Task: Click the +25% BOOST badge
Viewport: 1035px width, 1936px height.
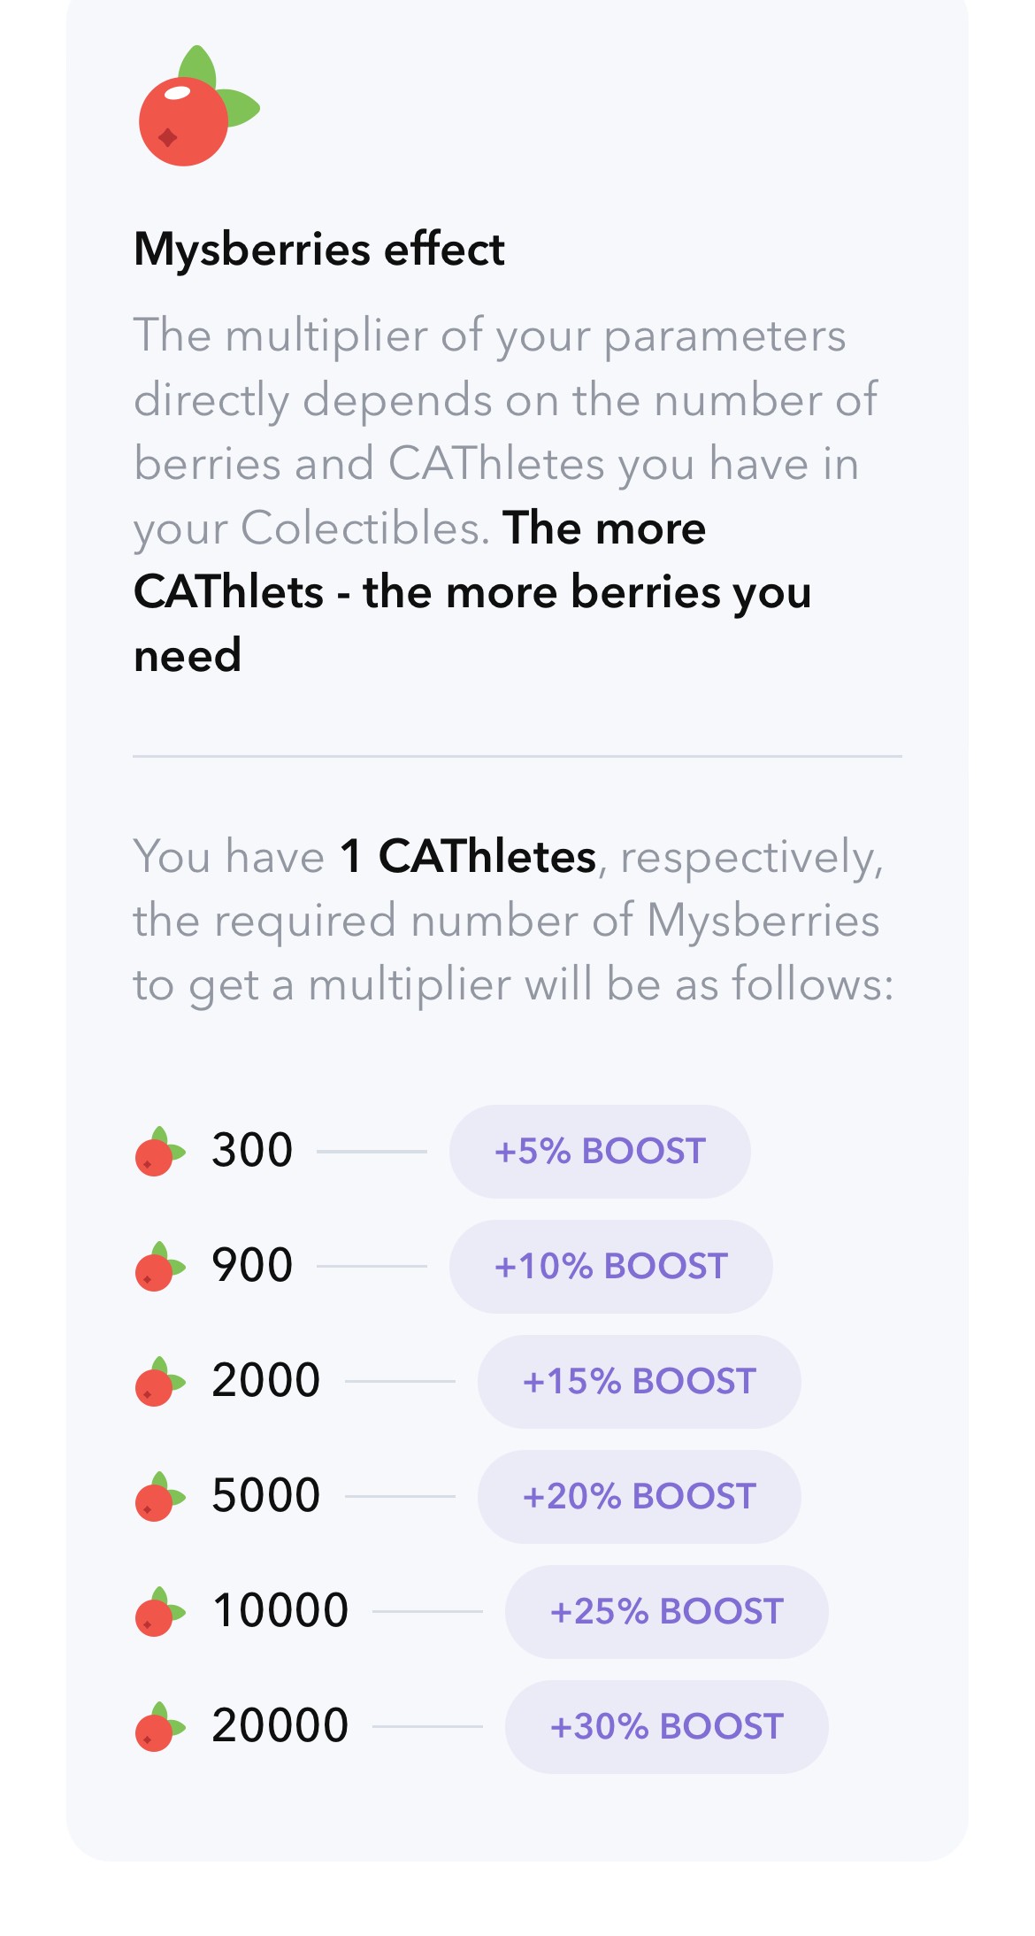Action: [666, 1611]
